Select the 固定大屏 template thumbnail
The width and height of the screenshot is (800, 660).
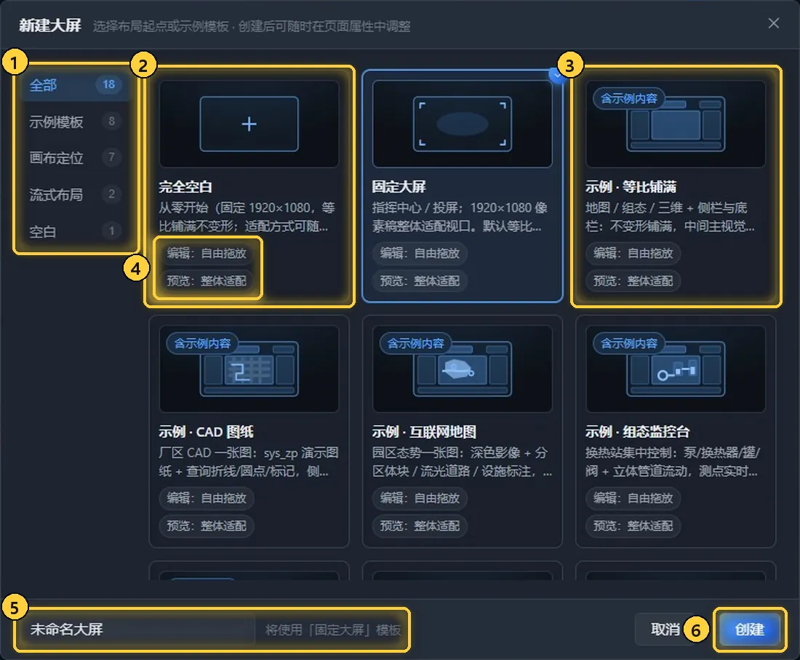(463, 124)
